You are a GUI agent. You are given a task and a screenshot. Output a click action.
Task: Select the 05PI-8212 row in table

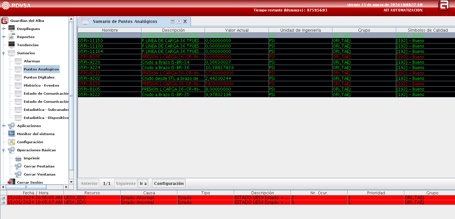click(109, 73)
